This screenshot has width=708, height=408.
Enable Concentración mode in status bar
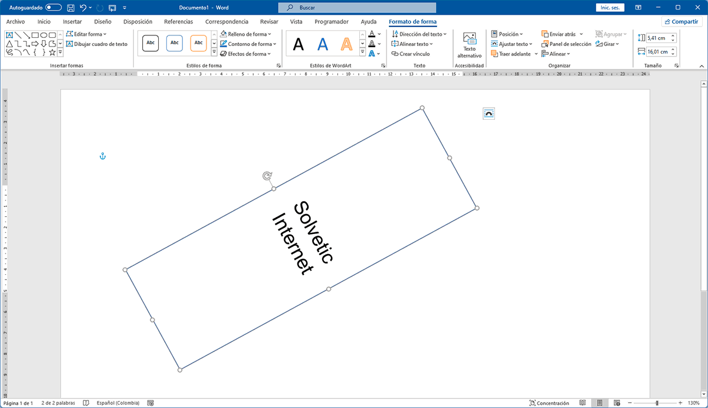(549, 403)
